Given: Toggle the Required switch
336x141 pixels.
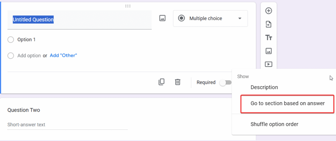Looking at the screenshot, I should click(x=226, y=82).
